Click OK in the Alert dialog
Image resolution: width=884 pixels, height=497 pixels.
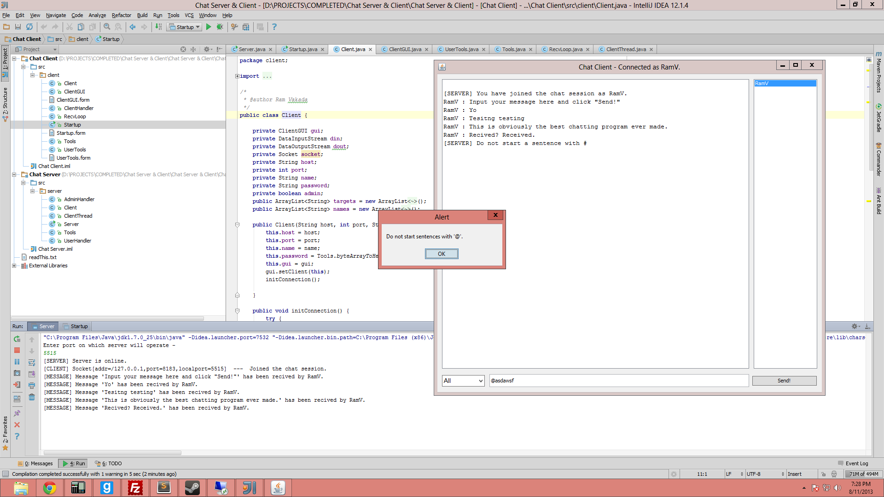[x=441, y=254]
